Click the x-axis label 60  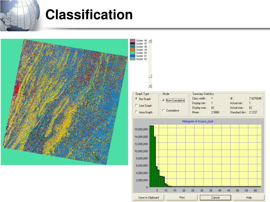pos(255,190)
